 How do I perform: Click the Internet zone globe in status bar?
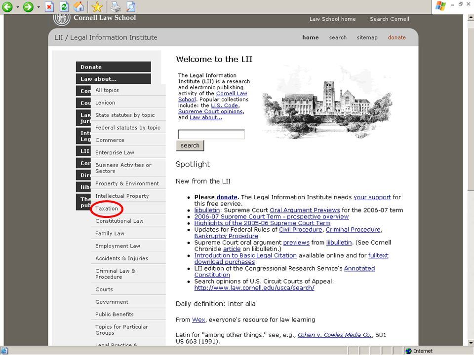point(408,351)
